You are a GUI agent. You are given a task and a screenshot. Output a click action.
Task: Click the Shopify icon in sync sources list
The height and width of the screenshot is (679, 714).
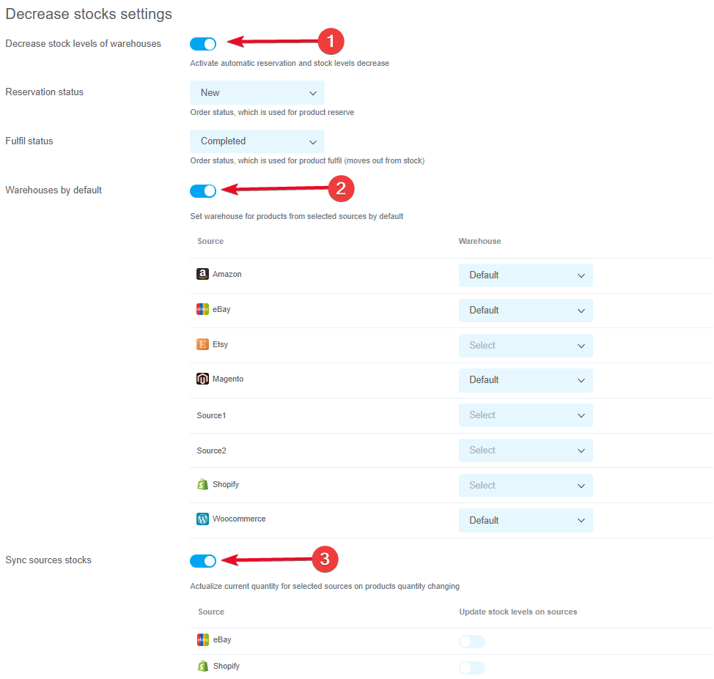pos(203,666)
